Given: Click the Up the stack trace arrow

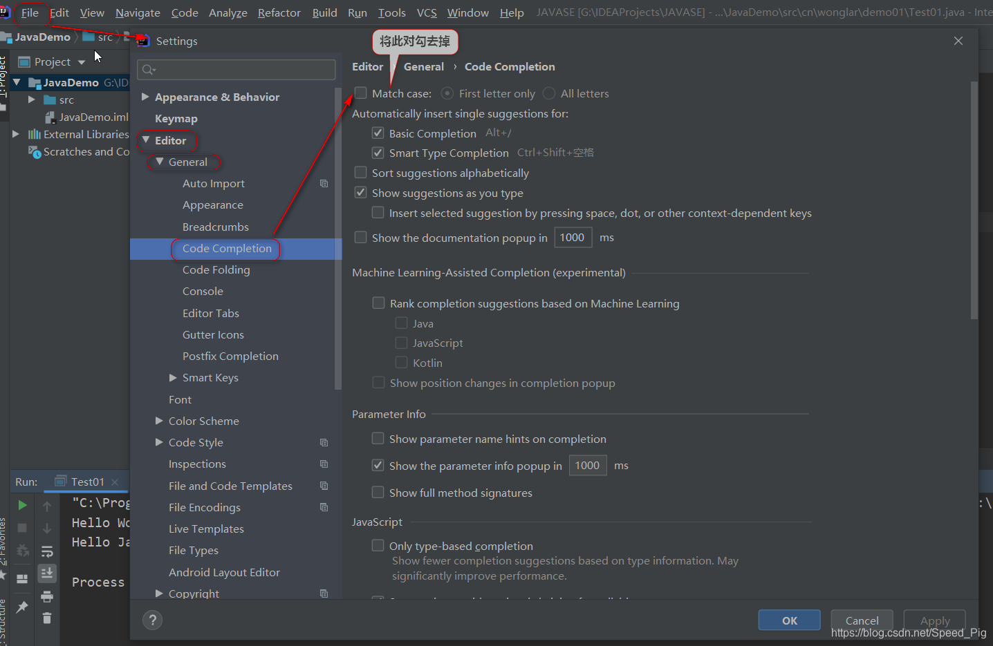Looking at the screenshot, I should pos(47,506).
